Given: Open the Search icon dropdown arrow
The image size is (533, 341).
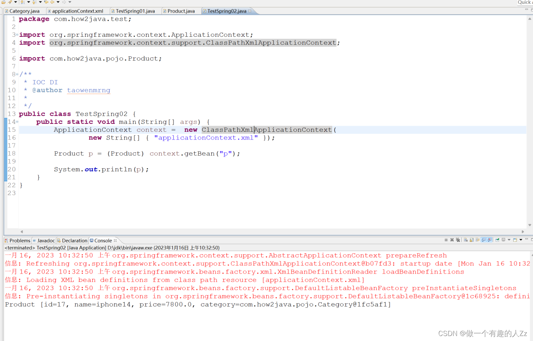Looking at the screenshot, I should (16, 2).
